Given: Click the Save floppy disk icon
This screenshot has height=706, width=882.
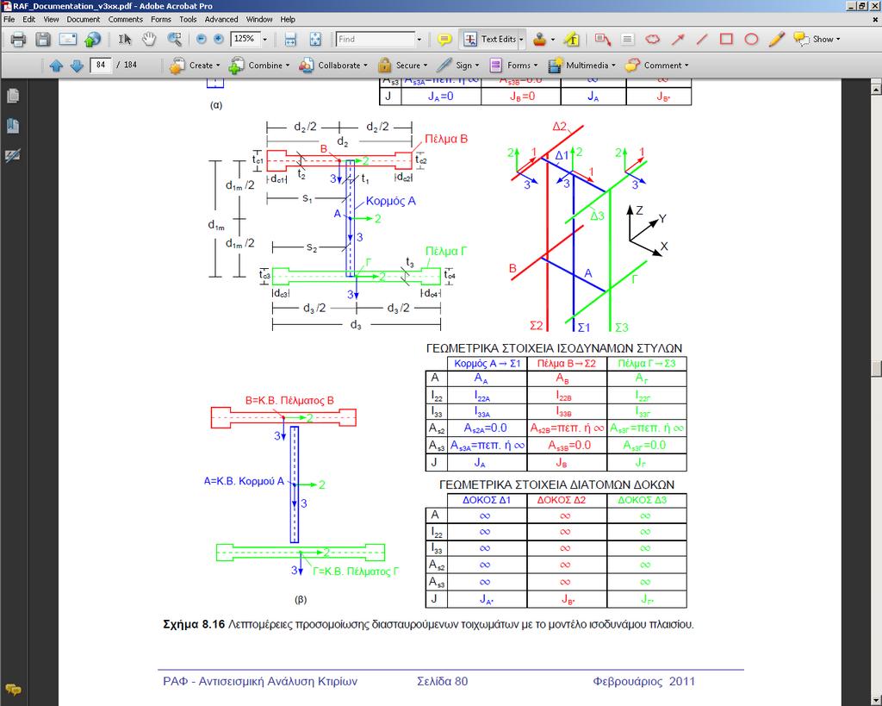Looking at the screenshot, I should click(x=43, y=40).
